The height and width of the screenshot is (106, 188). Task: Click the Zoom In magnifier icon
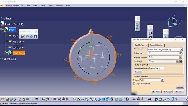point(91,99)
